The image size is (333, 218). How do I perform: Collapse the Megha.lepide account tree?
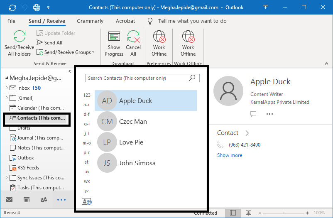tap(7, 78)
